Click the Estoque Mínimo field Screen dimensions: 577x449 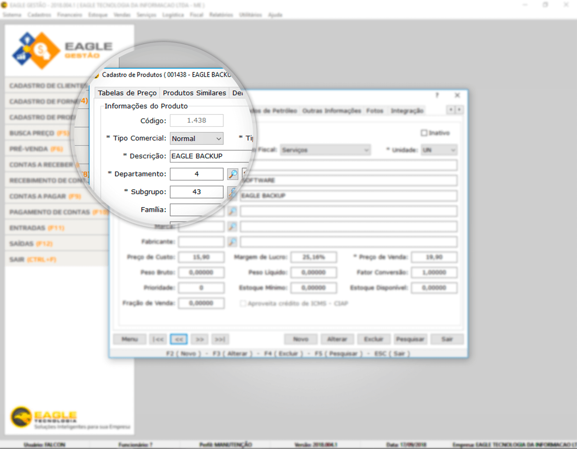tap(314, 288)
